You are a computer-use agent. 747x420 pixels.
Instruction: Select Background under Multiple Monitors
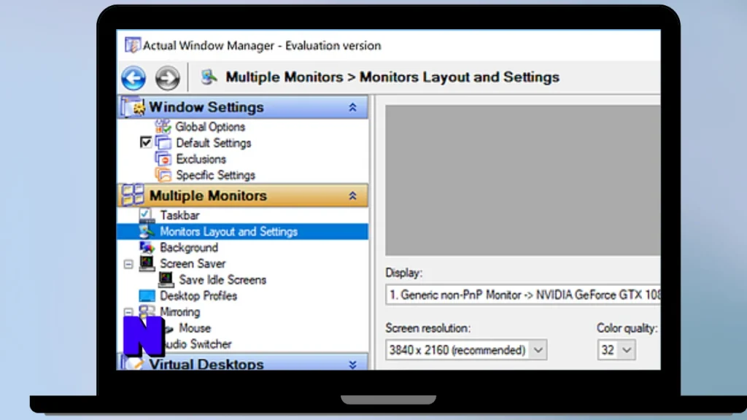point(189,248)
